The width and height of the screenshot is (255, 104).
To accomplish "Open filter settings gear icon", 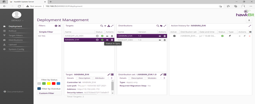I will [56, 26].
